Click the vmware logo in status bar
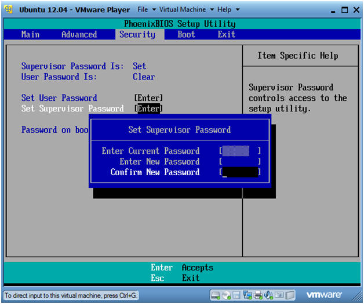The height and width of the screenshot is (304, 364). click(324, 295)
